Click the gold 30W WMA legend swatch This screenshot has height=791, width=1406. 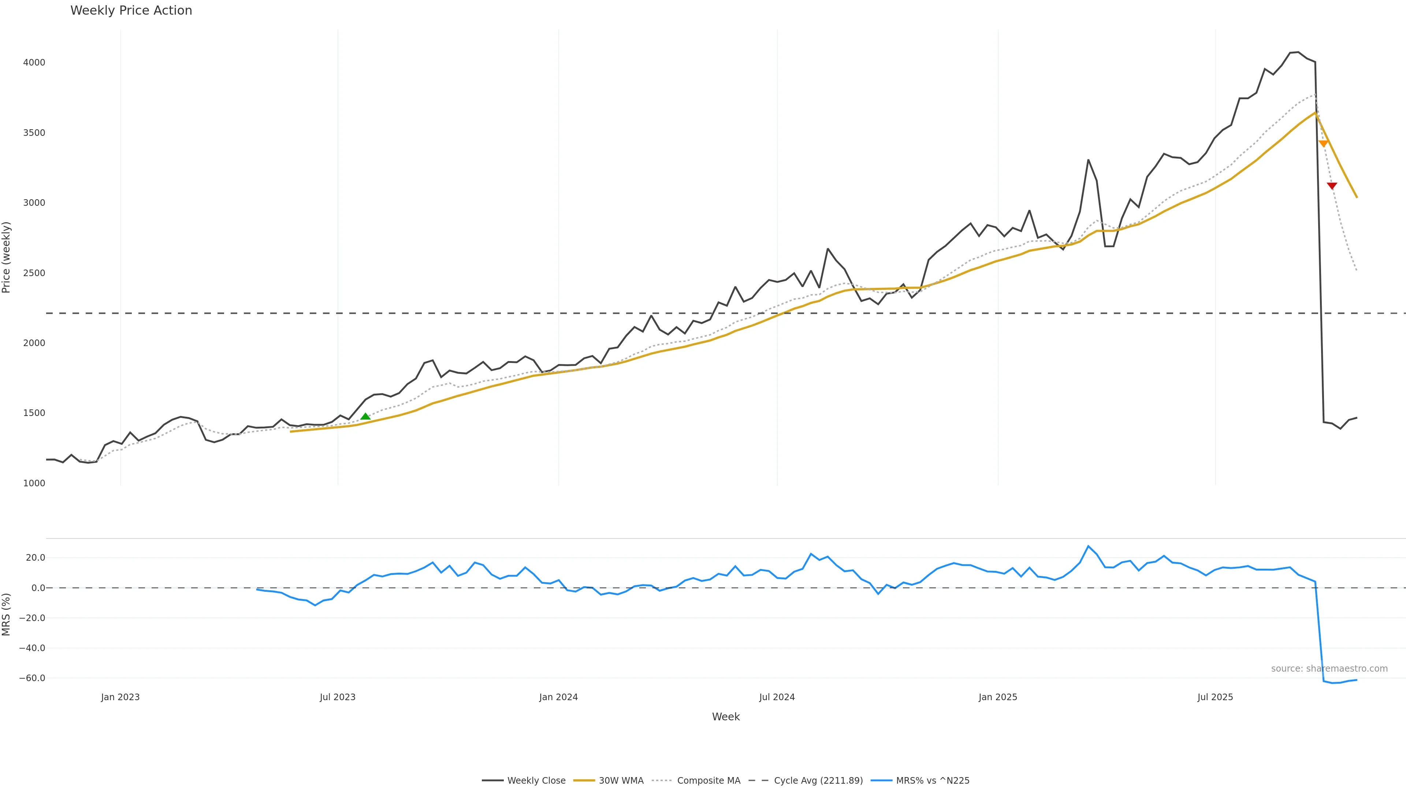click(x=584, y=781)
